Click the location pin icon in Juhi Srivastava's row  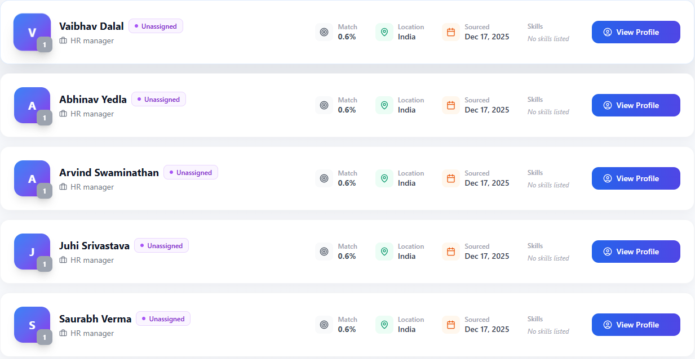[384, 252]
